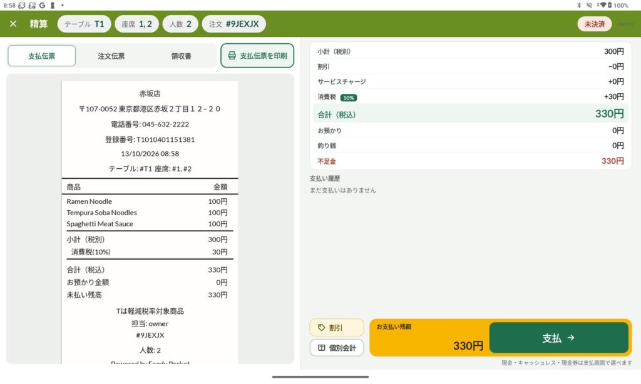Click the 担当: owner receipt line

150,323
